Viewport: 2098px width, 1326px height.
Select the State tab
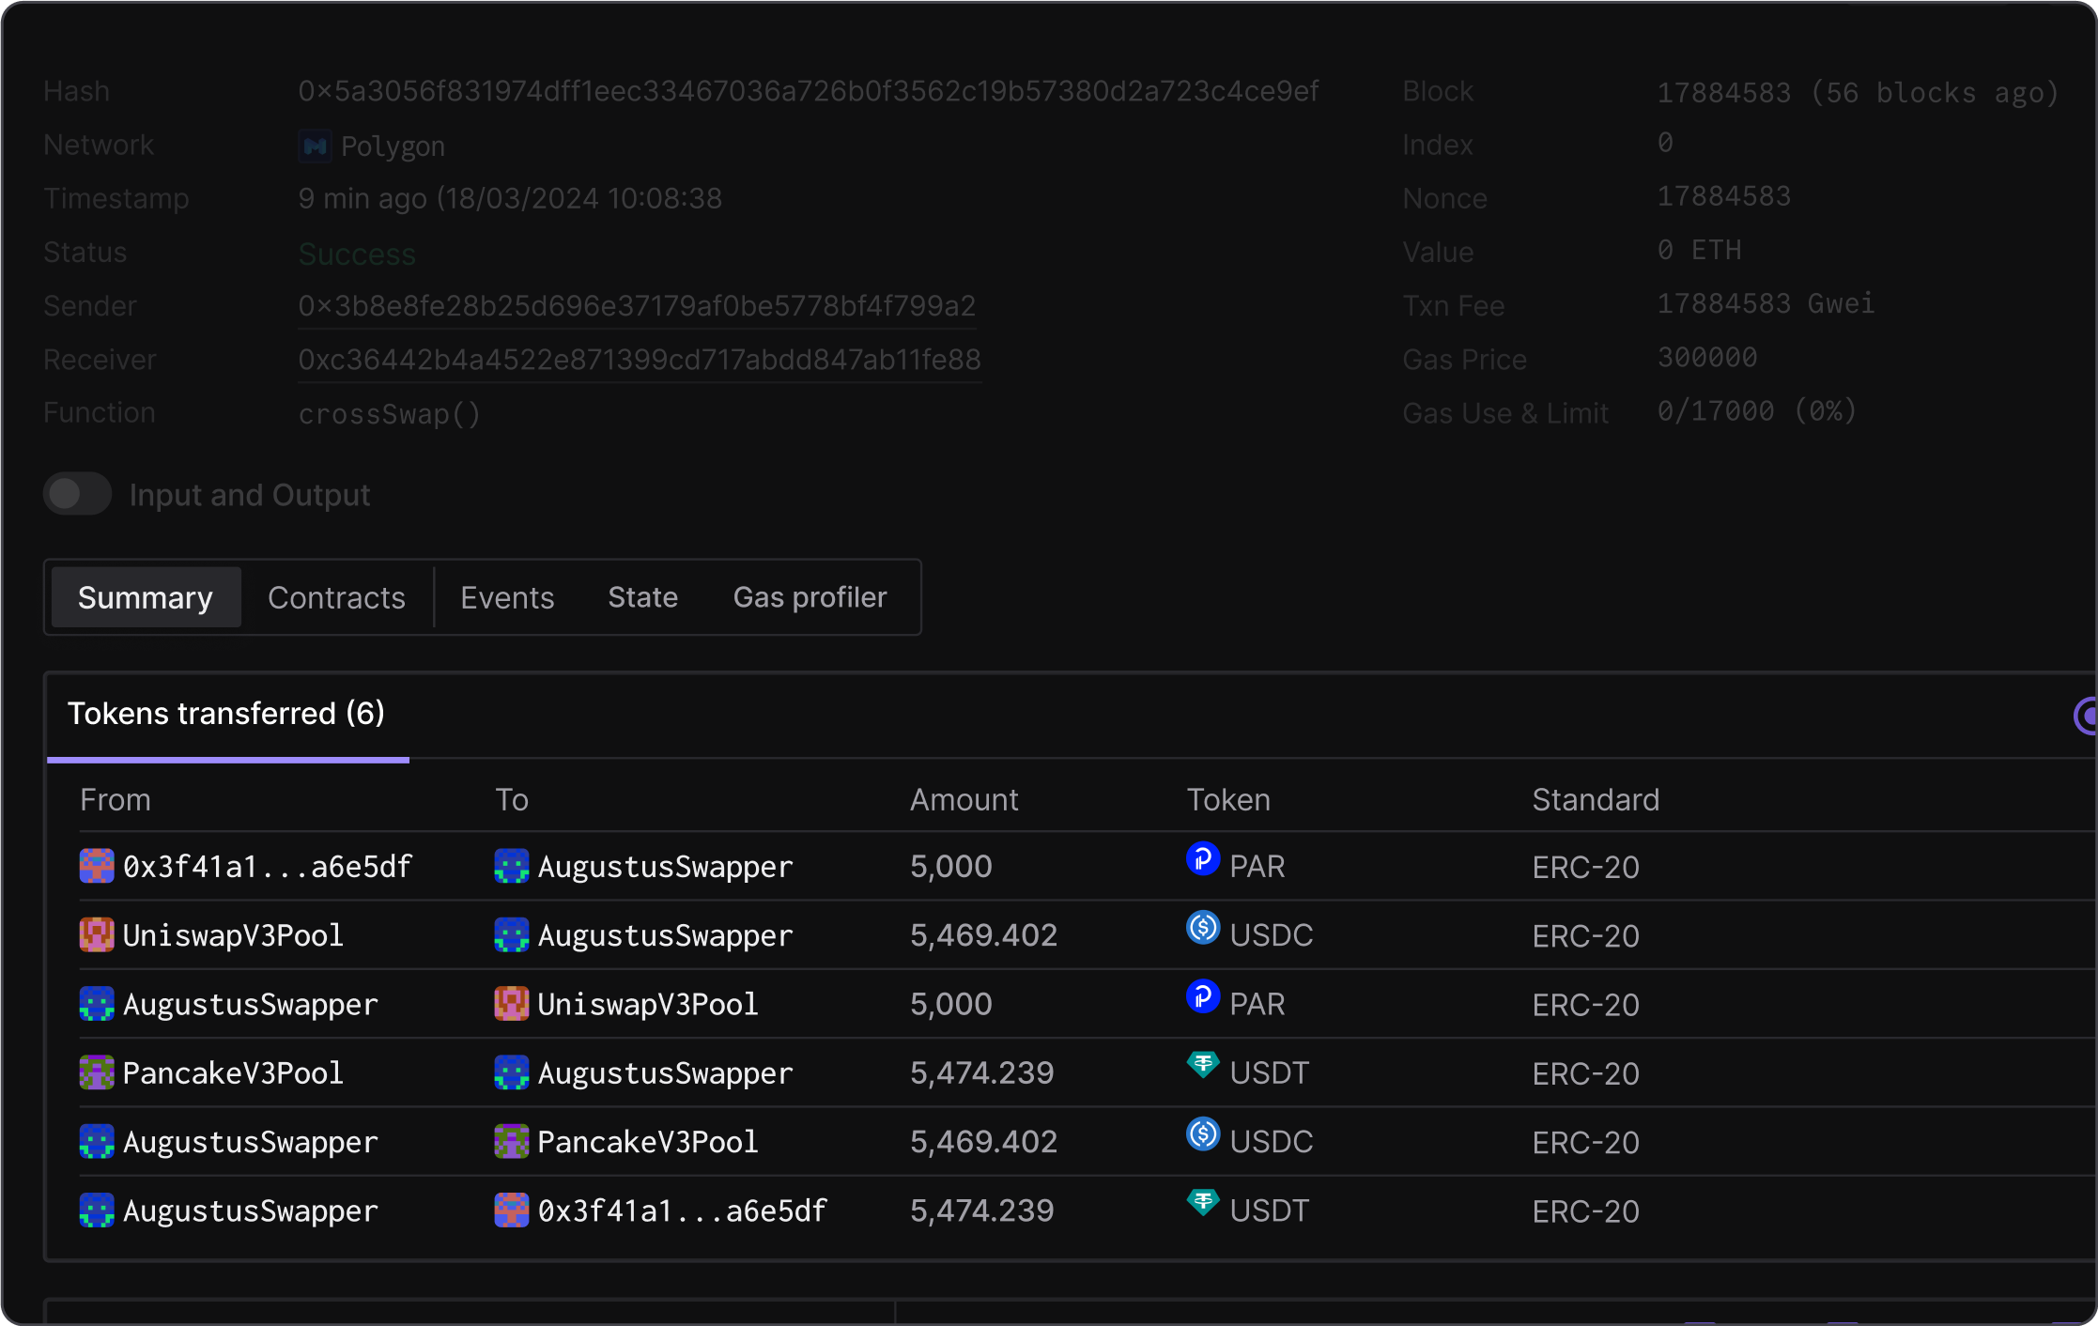pyautogui.click(x=642, y=597)
